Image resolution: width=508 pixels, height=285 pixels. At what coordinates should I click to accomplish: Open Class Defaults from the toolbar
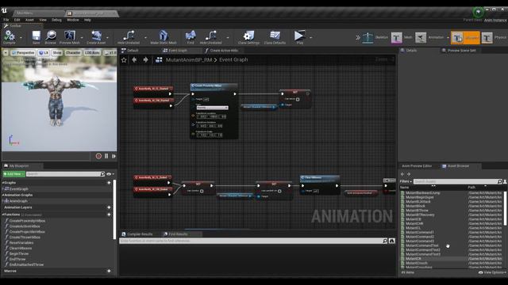275,37
